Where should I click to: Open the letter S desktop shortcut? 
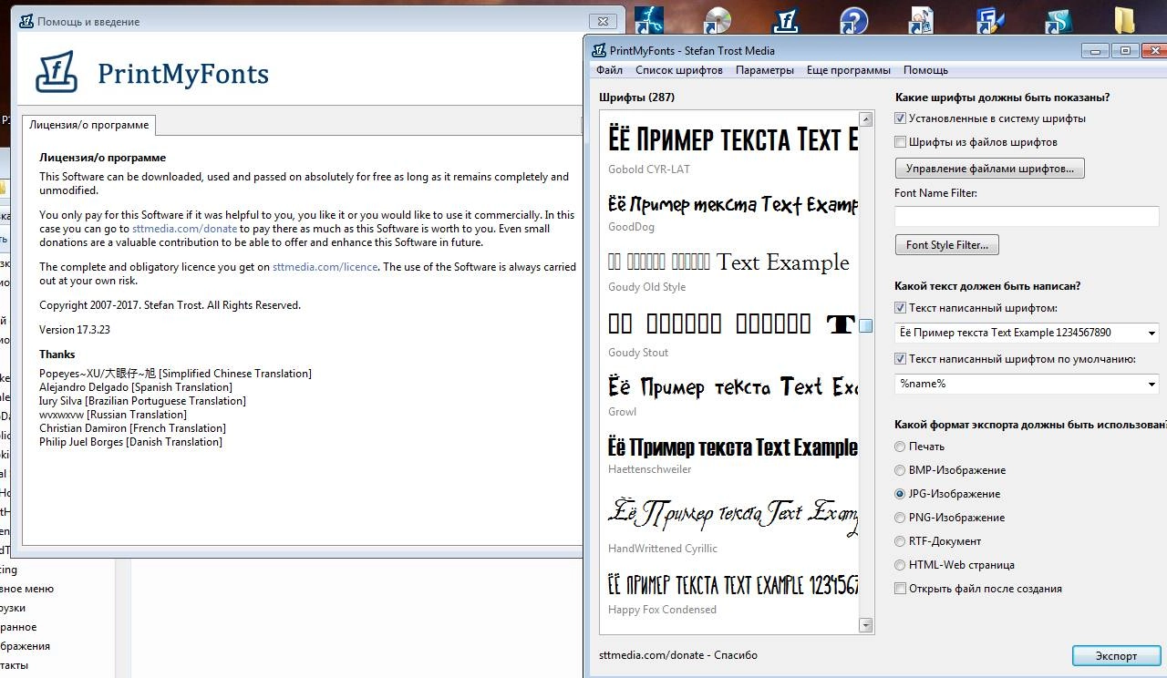coord(1058,20)
